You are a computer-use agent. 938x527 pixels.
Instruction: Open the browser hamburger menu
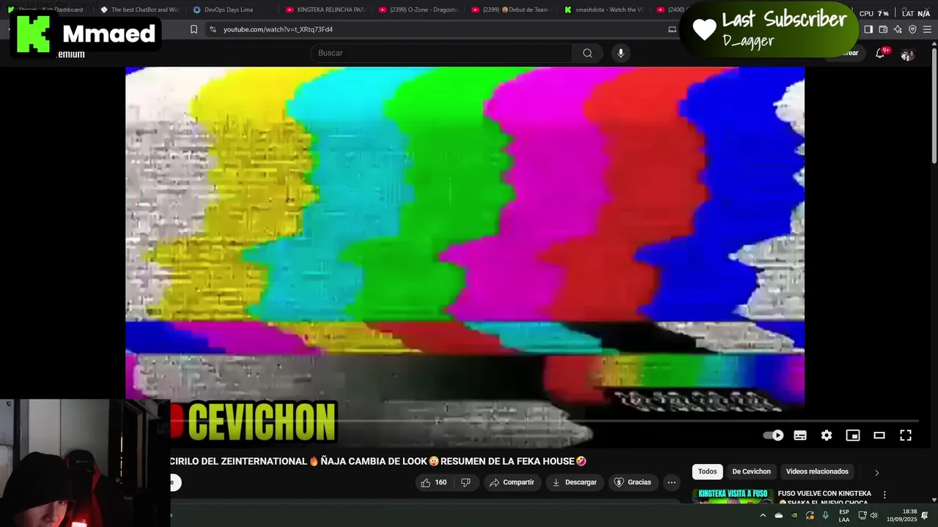pos(927,29)
